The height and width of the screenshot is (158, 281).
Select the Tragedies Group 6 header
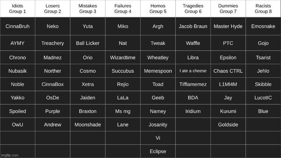tap(193, 9)
